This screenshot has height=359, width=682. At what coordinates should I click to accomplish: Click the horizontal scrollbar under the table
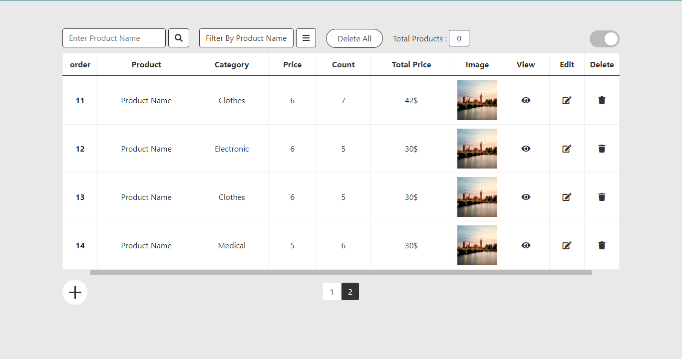[x=341, y=272]
